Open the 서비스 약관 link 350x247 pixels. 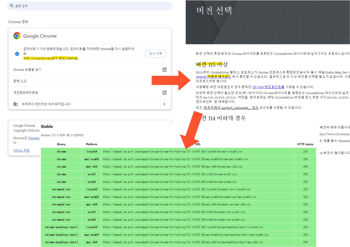click(21, 150)
